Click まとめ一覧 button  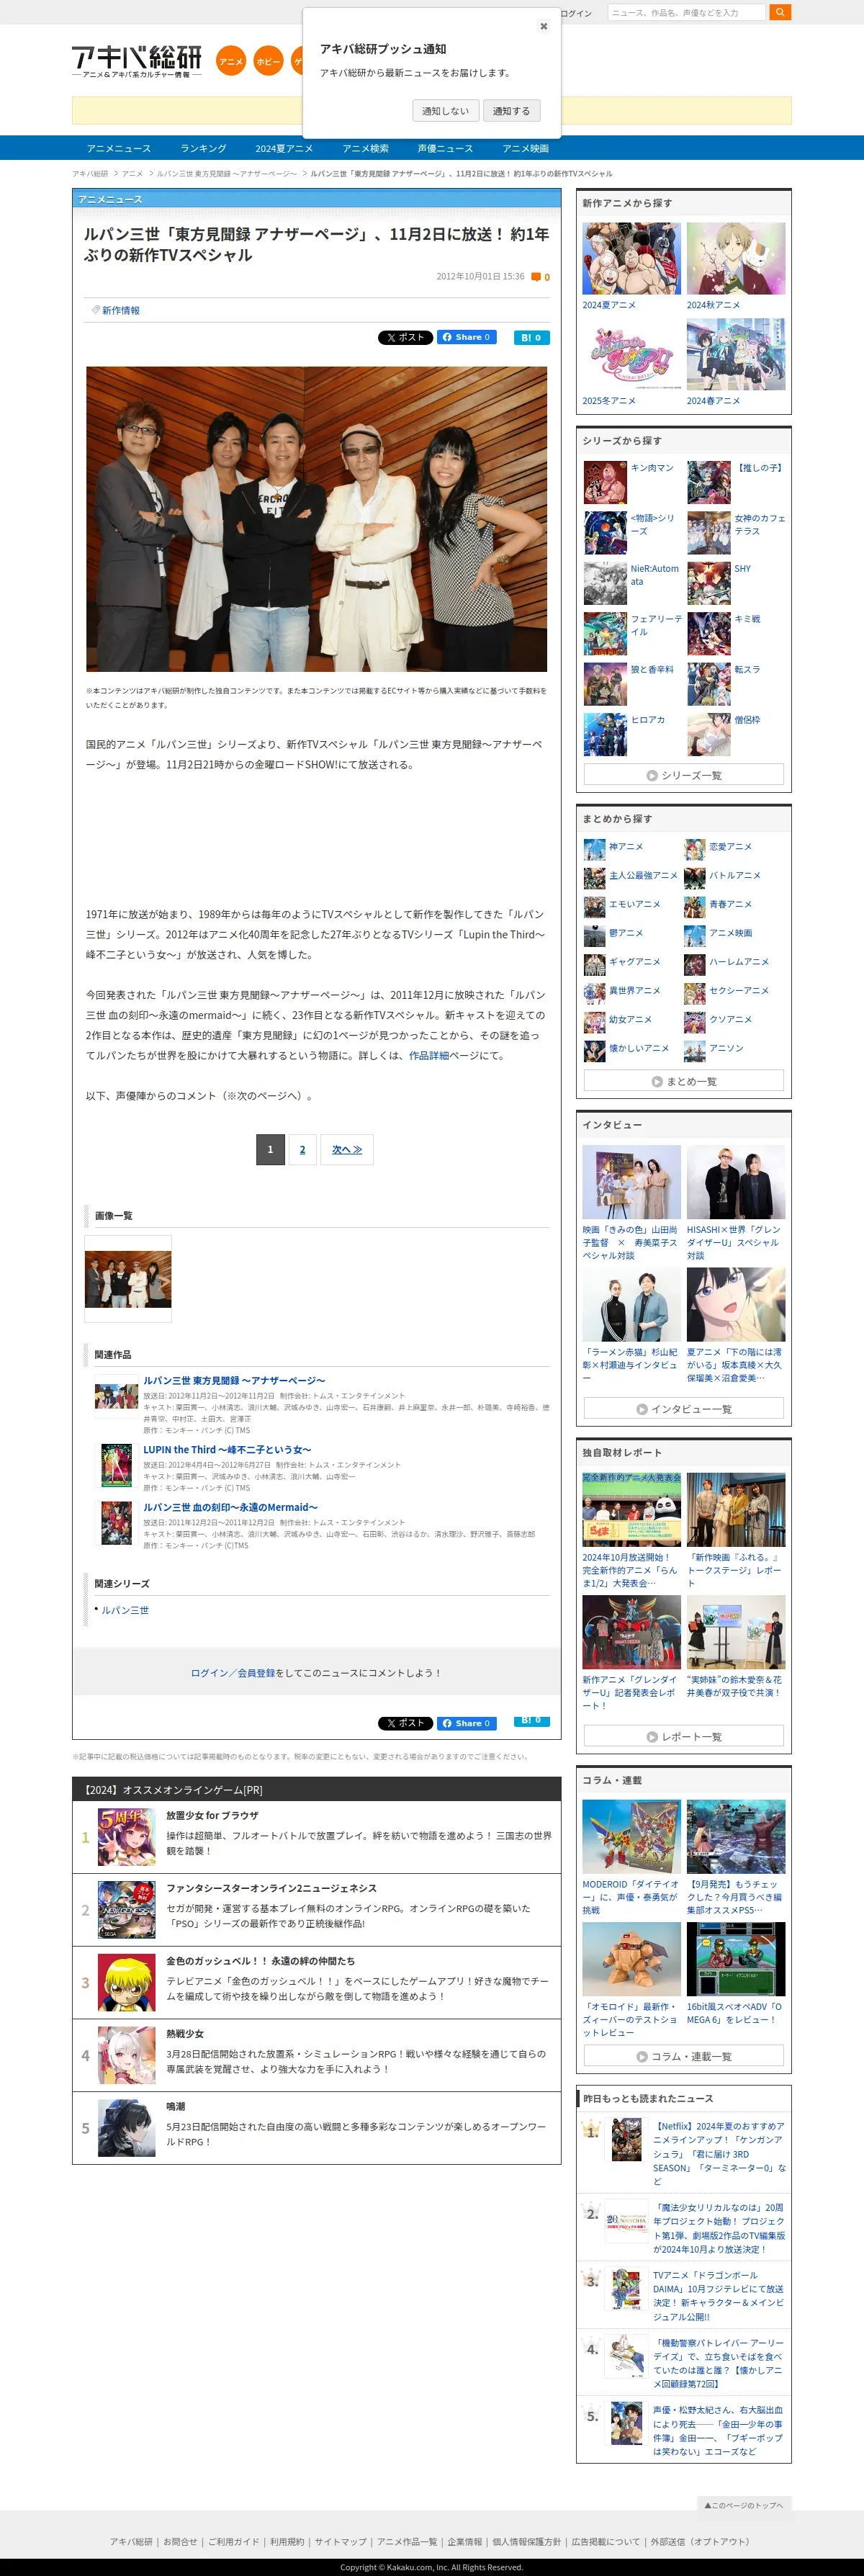click(684, 1081)
